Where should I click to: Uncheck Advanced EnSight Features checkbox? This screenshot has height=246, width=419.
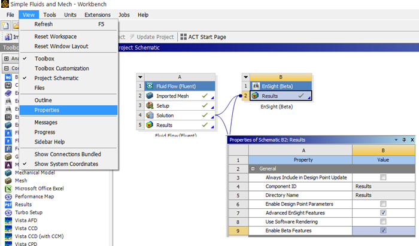(383, 212)
